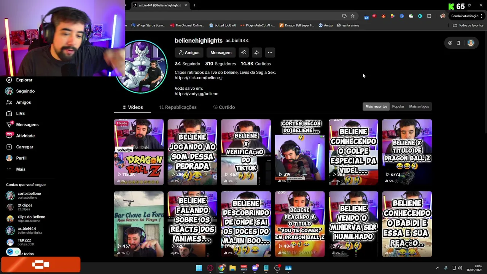This screenshot has height=274, width=487.
Task: Open 'Beliene x titulo de Dragon Ball Z' video
Action: 407,152
